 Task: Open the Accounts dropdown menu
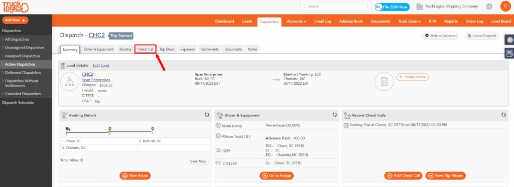[x=296, y=21]
